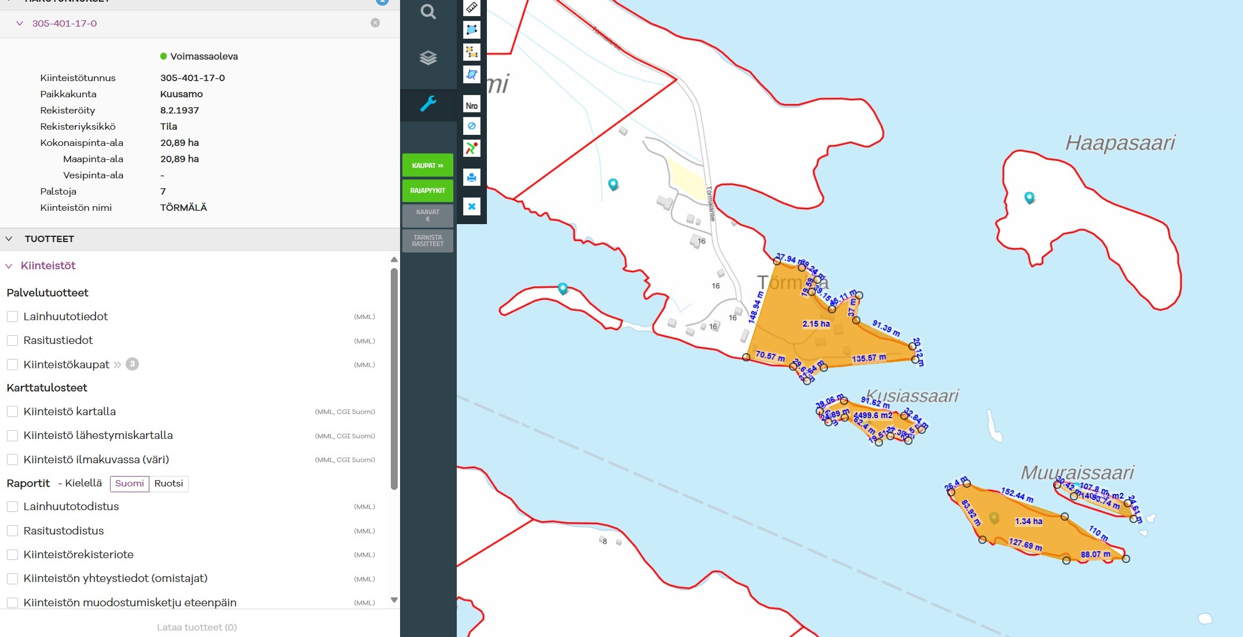
Task: Click the products list scrollbar down arrow
Action: tap(394, 600)
